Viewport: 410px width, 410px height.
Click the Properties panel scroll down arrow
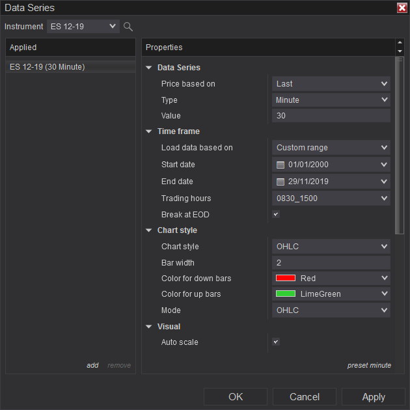(400, 51)
